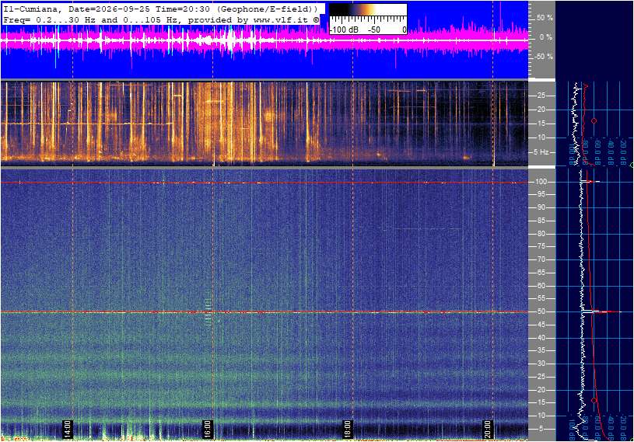The width and height of the screenshot is (634, 442).
Task: Click the '40.0 dB' label in geophone spectrum plot
Action: (610, 151)
